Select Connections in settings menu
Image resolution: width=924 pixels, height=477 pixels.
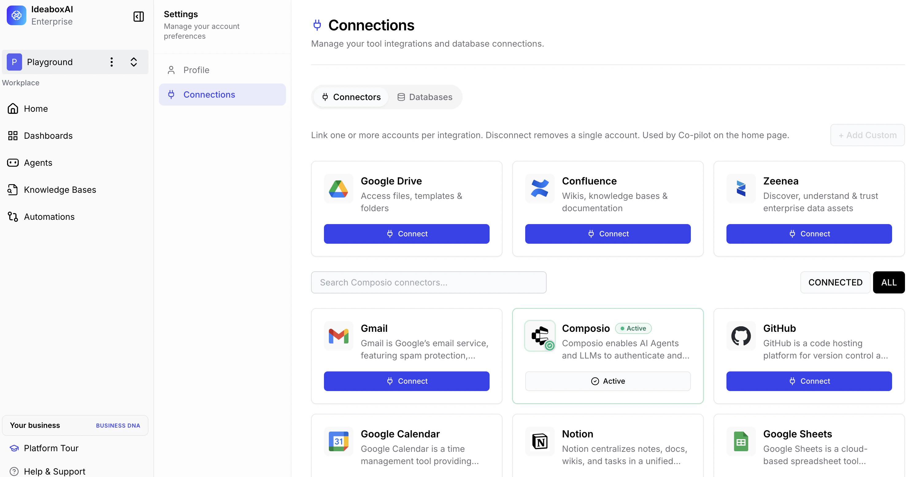tap(222, 95)
